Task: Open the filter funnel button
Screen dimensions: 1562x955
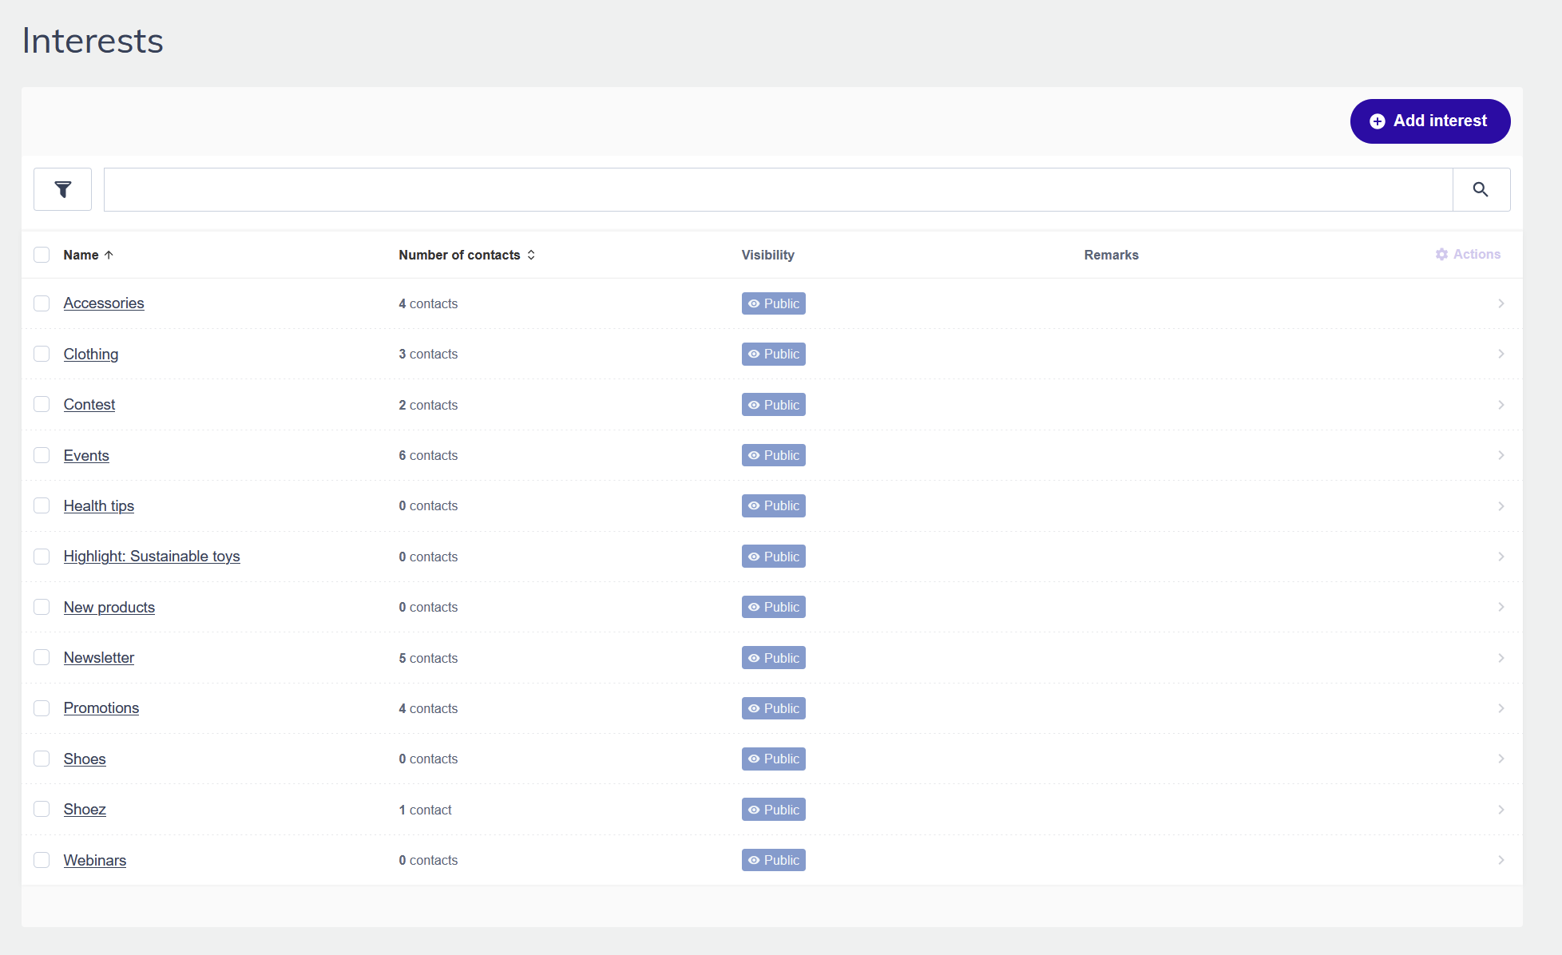Action: point(62,189)
